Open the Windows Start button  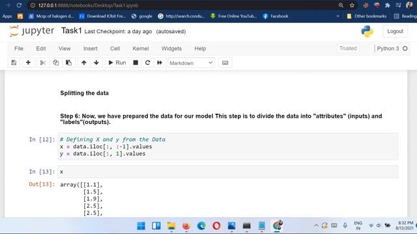(141, 226)
